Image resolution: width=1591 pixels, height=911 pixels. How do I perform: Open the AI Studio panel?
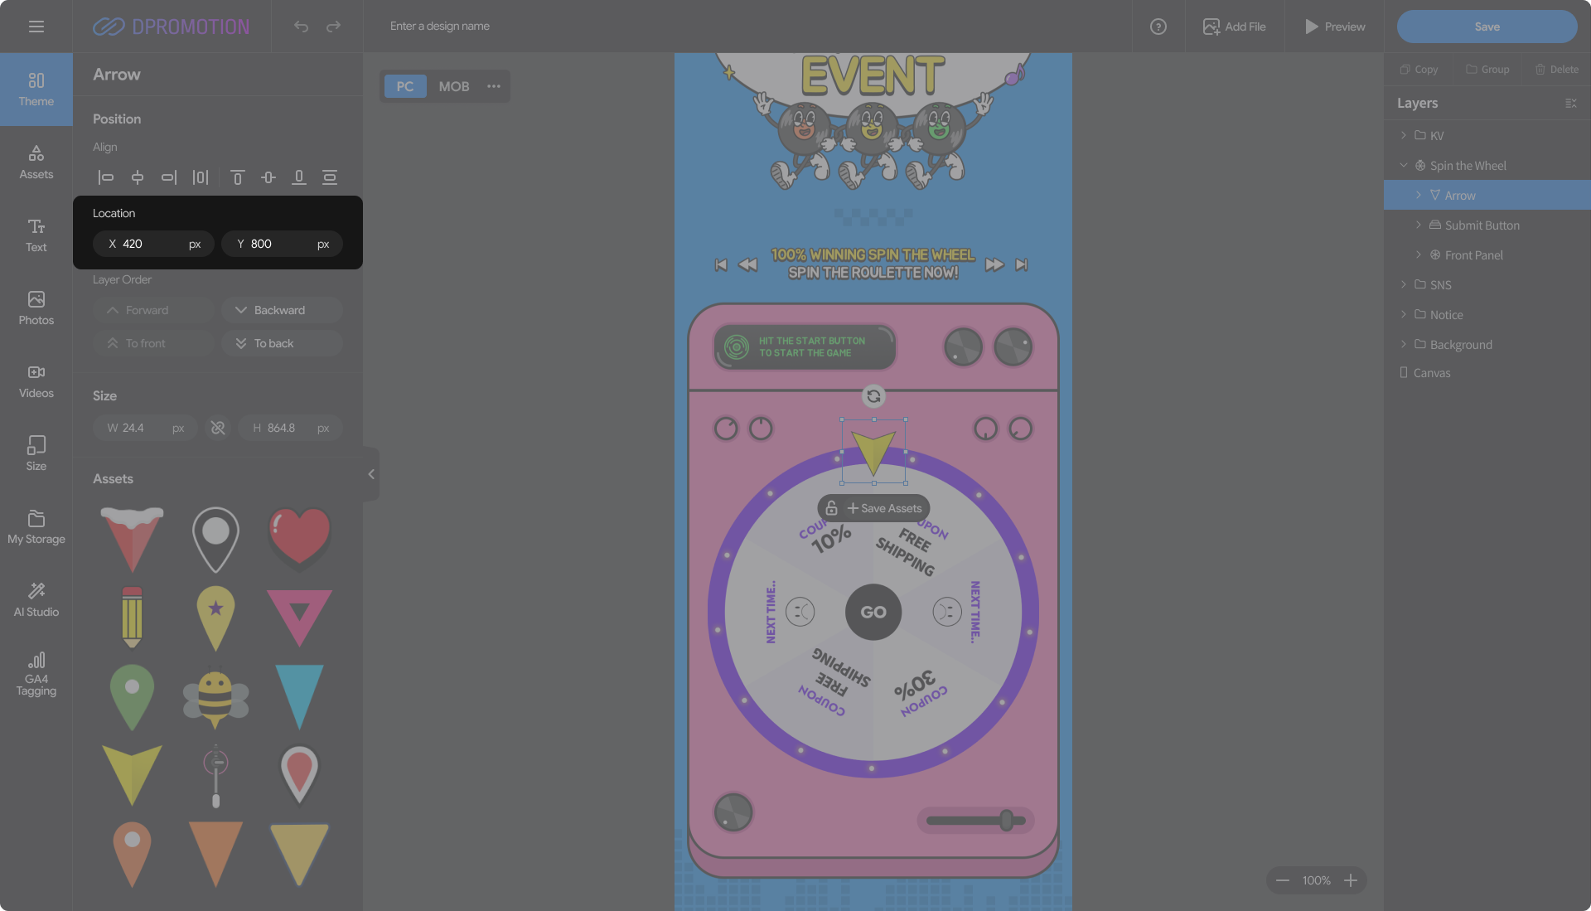[x=36, y=599]
